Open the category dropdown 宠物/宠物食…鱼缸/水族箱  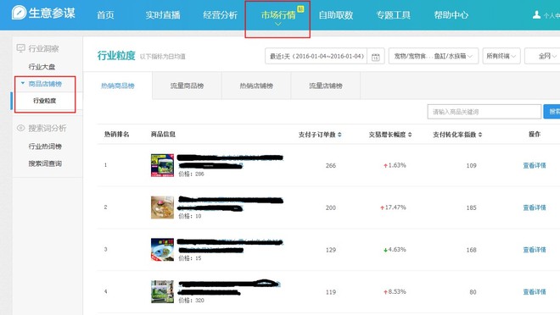point(434,56)
